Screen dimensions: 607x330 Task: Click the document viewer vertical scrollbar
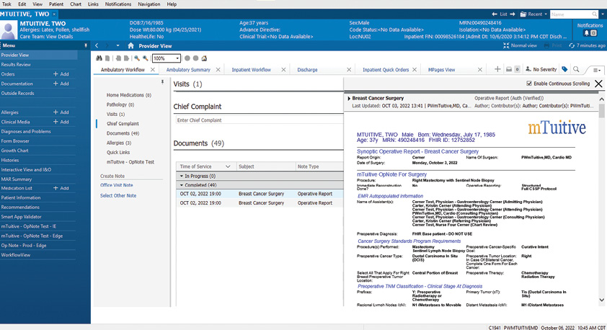[601, 200]
